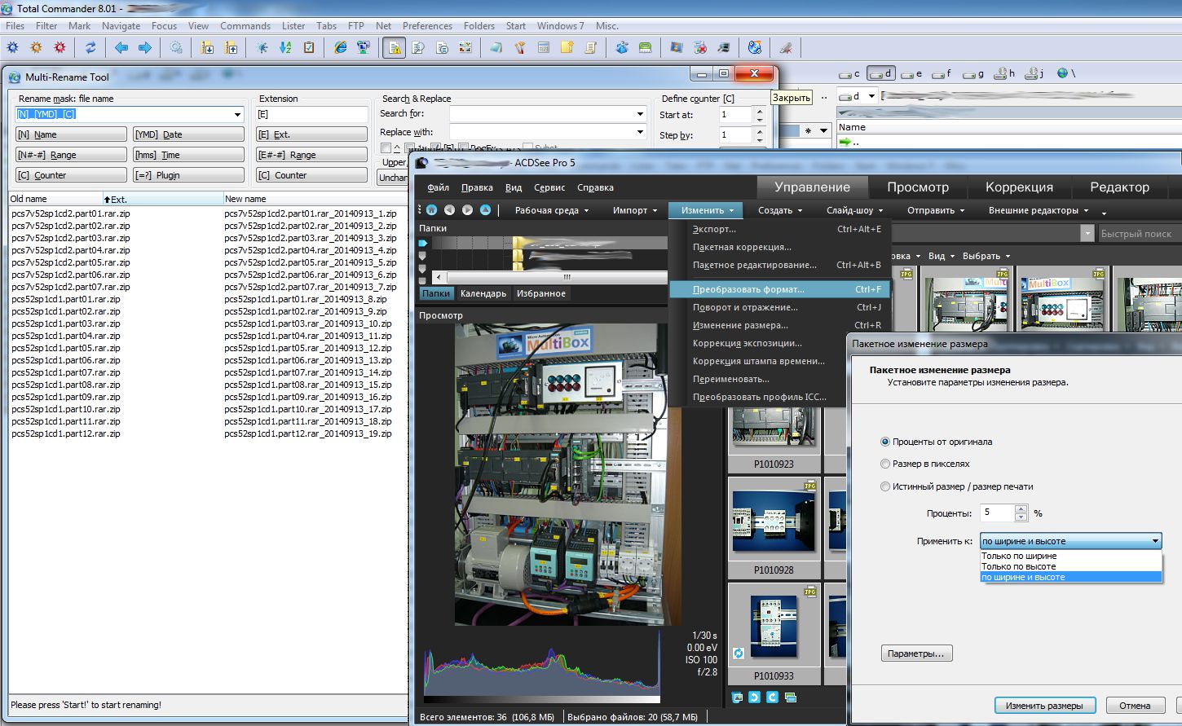
Task: Choose 'Только по ширине' from the dropdown list
Action: (x=1070, y=556)
